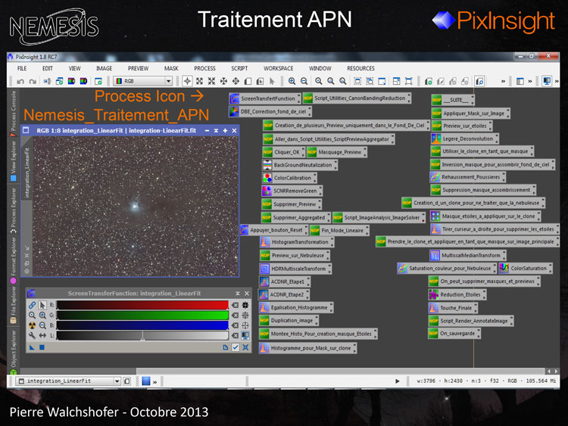This screenshot has height=426, width=568.
Task: Shade the integration_LinearFit image window via collapse arrow
Action: click(x=216, y=131)
